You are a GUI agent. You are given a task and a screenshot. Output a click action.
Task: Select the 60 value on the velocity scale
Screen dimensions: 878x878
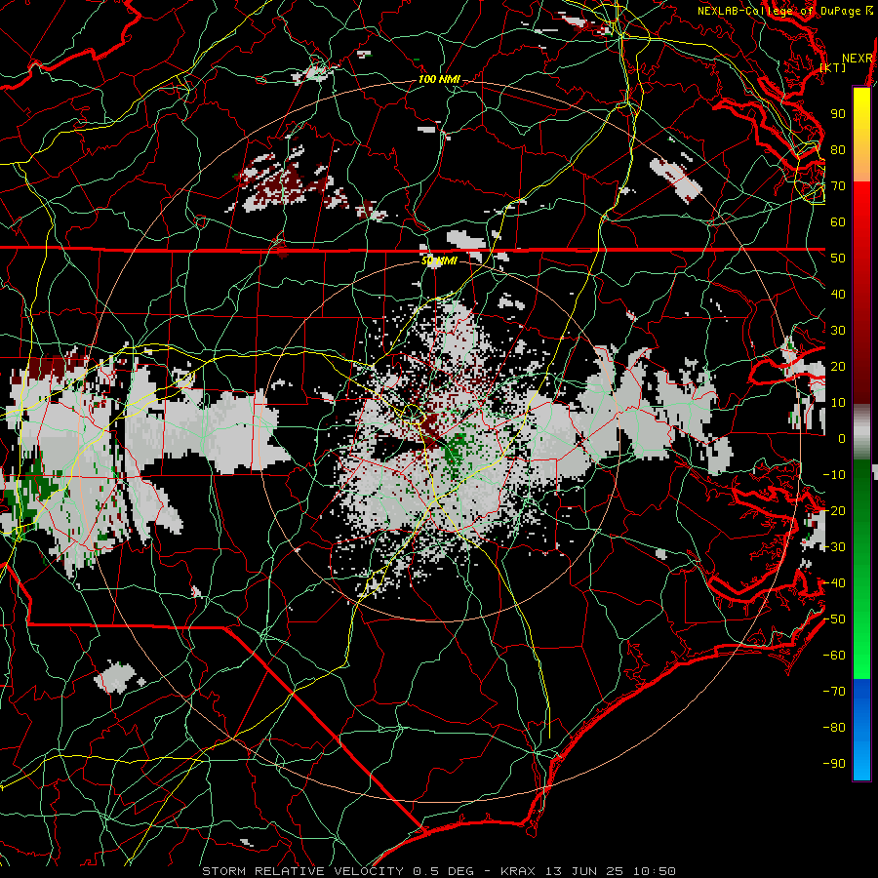coord(838,221)
